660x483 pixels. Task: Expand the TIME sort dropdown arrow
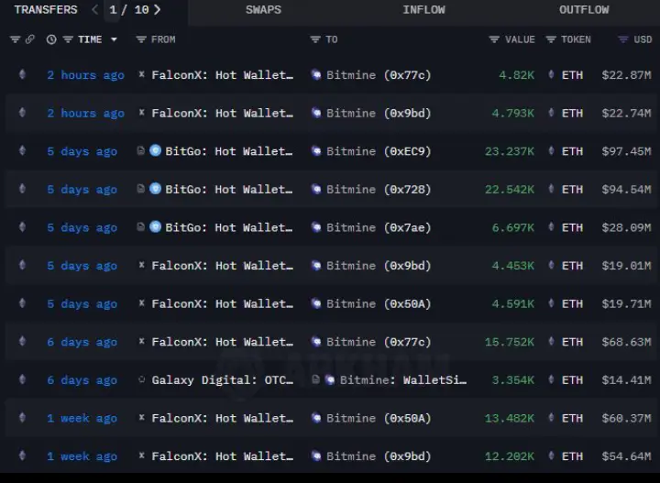(x=114, y=40)
